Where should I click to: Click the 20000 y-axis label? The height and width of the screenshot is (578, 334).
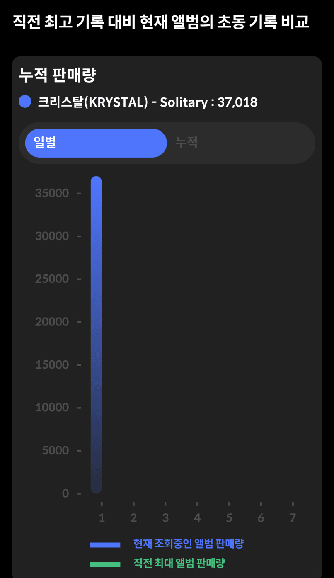pyautogui.click(x=52, y=322)
